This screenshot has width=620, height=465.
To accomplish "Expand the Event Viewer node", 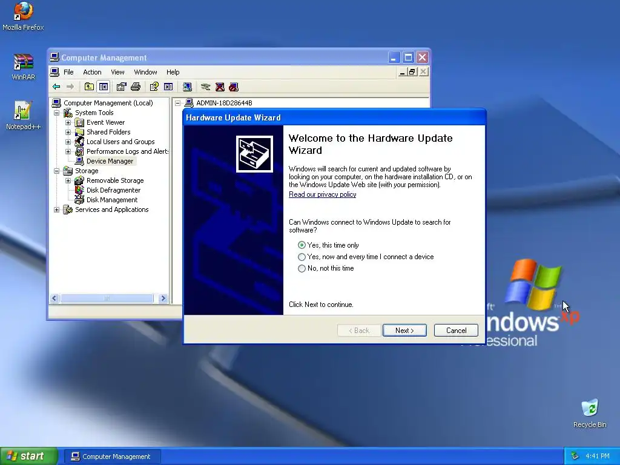I will point(68,122).
